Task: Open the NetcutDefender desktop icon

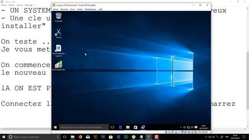Action: pyautogui.click(x=59, y=66)
